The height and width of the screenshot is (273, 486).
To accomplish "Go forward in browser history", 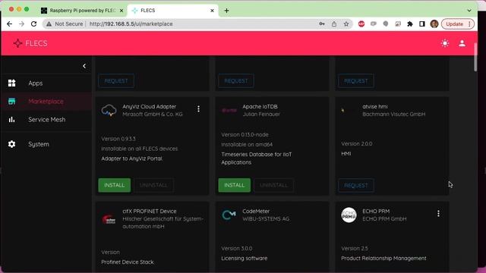I will pyautogui.click(x=21, y=24).
